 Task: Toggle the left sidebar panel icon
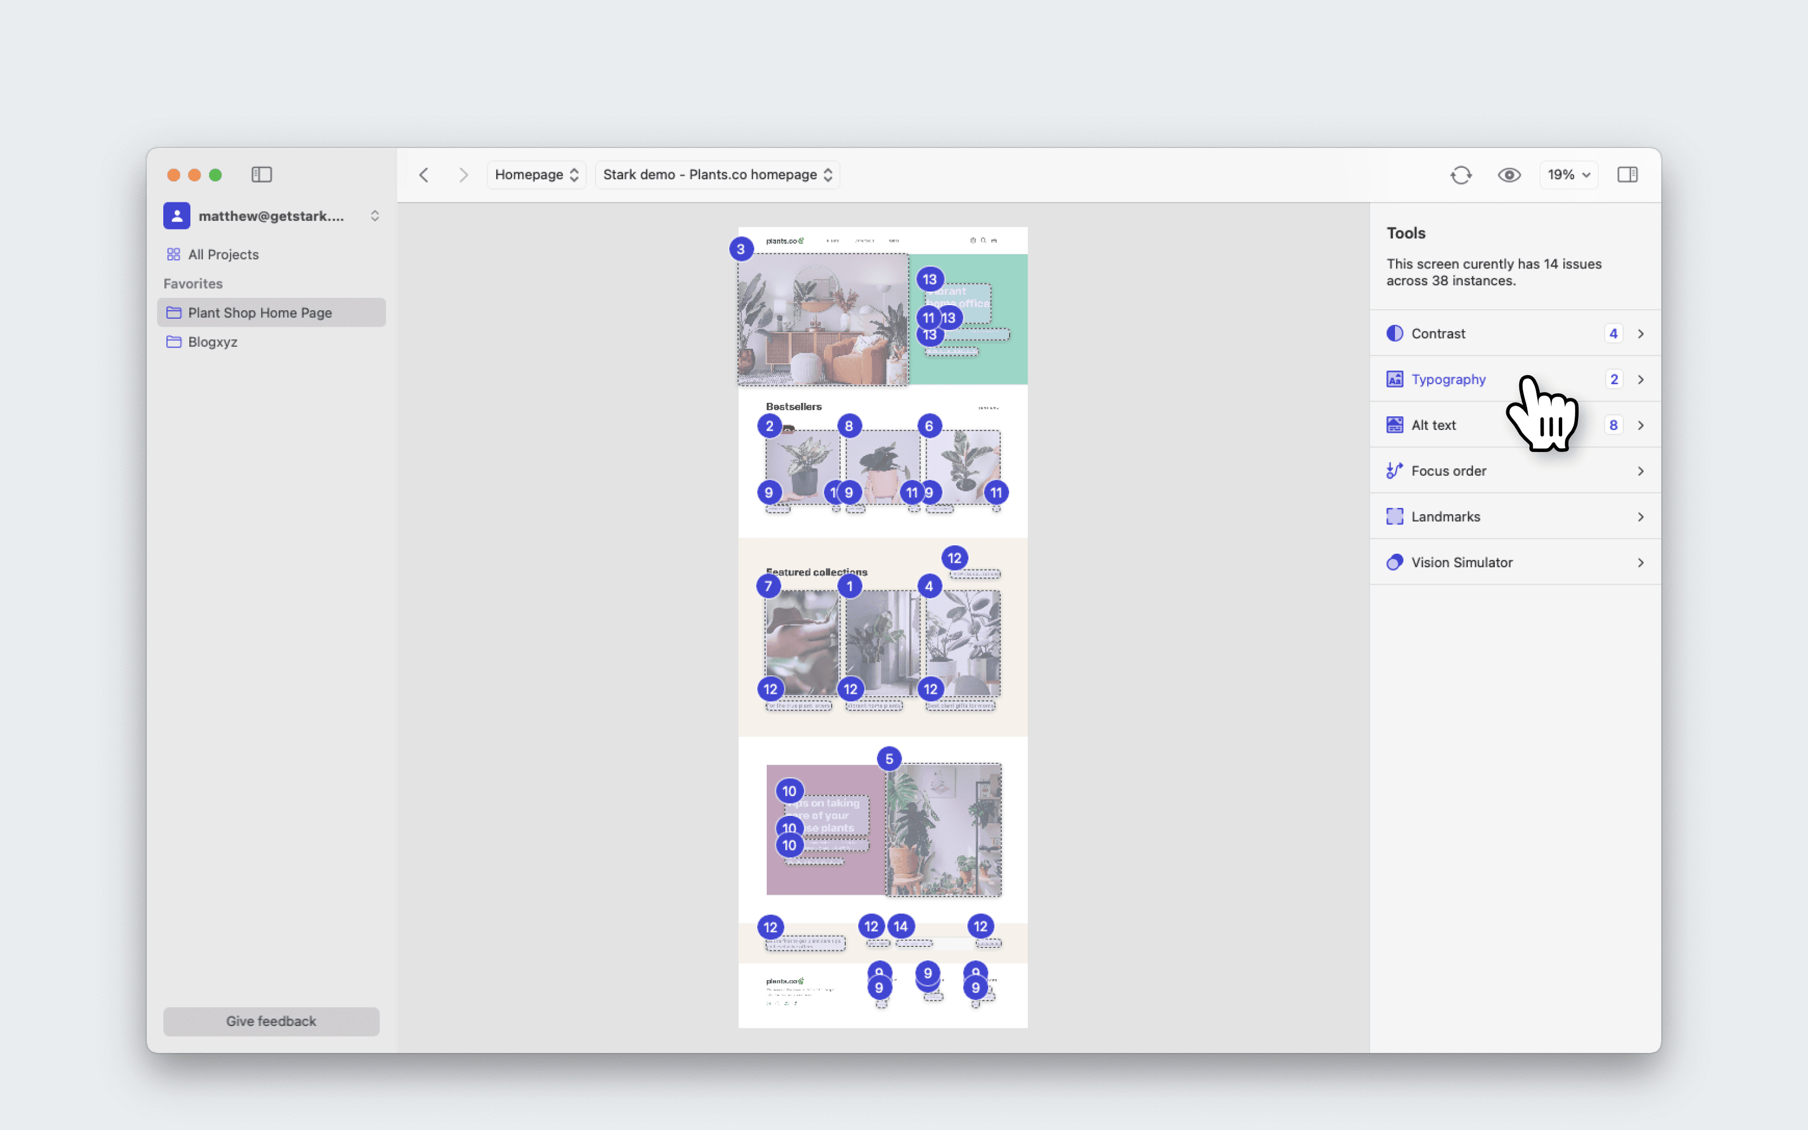[262, 174]
